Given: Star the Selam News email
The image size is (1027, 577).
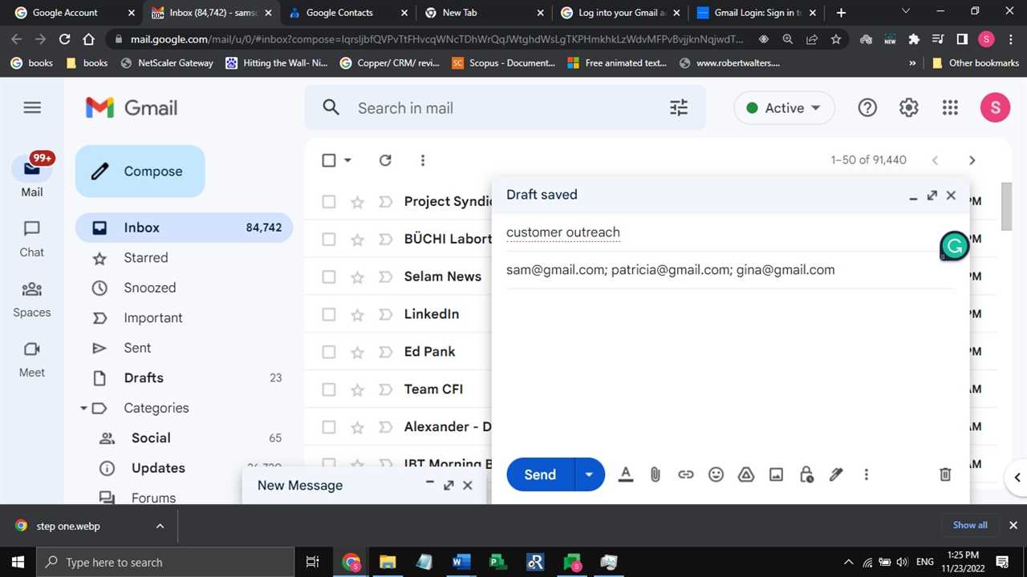Looking at the screenshot, I should (x=358, y=276).
